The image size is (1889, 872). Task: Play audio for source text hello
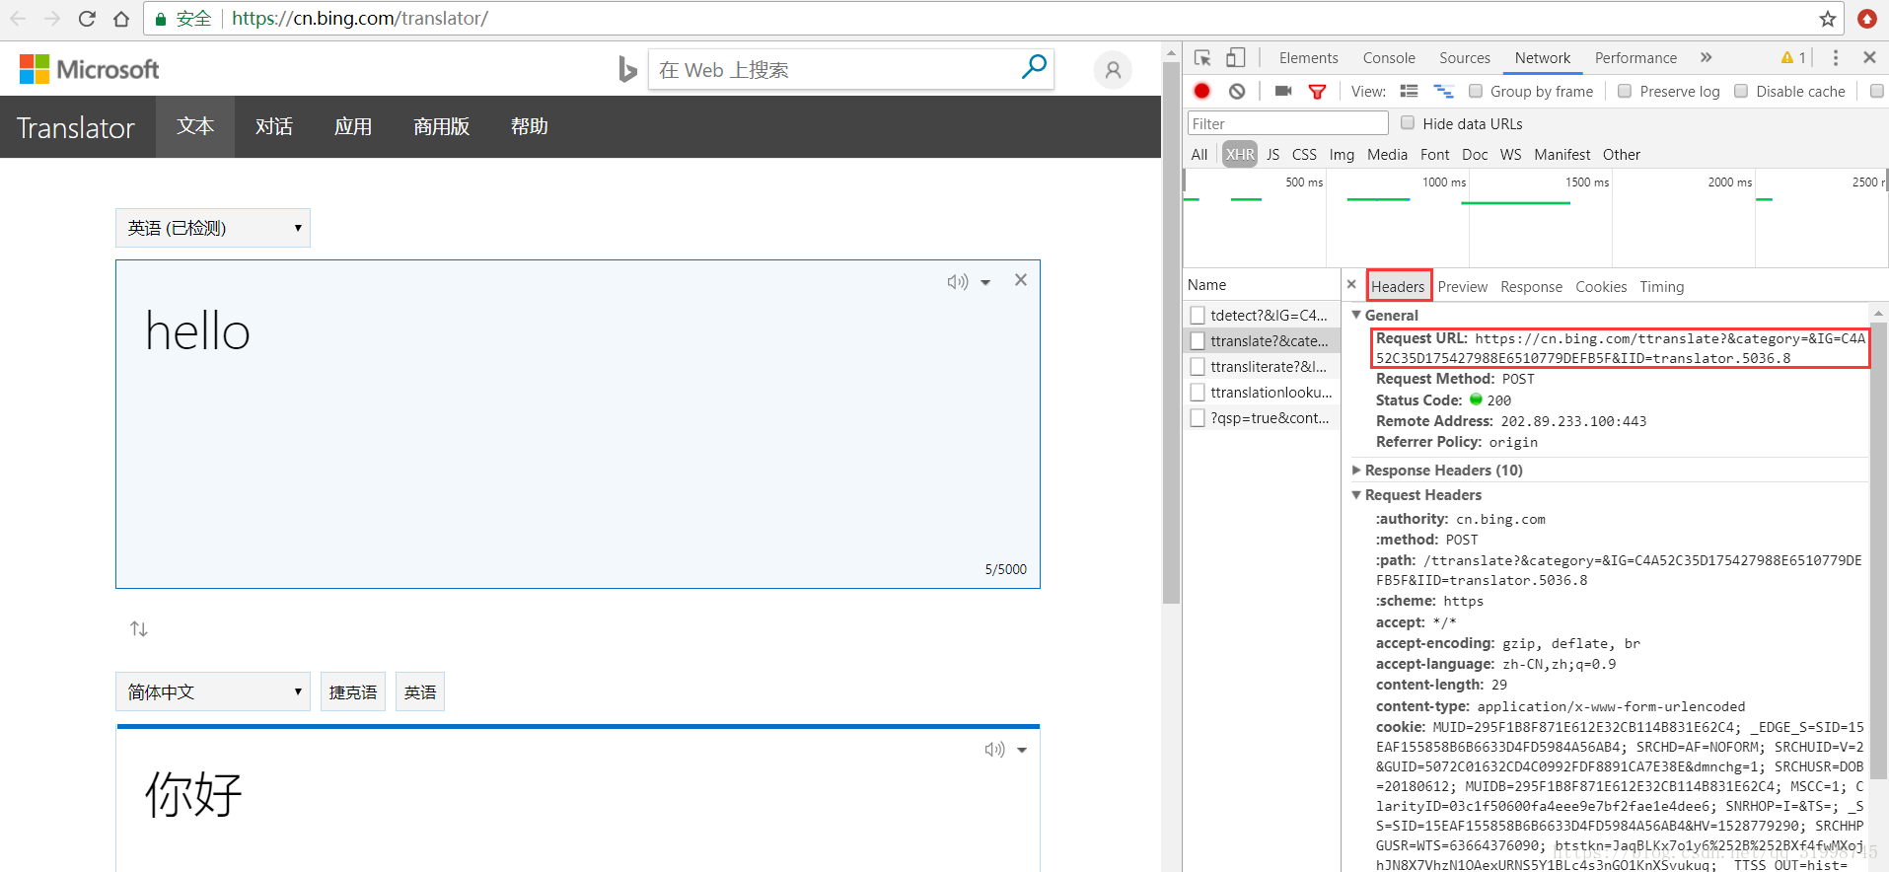[957, 282]
